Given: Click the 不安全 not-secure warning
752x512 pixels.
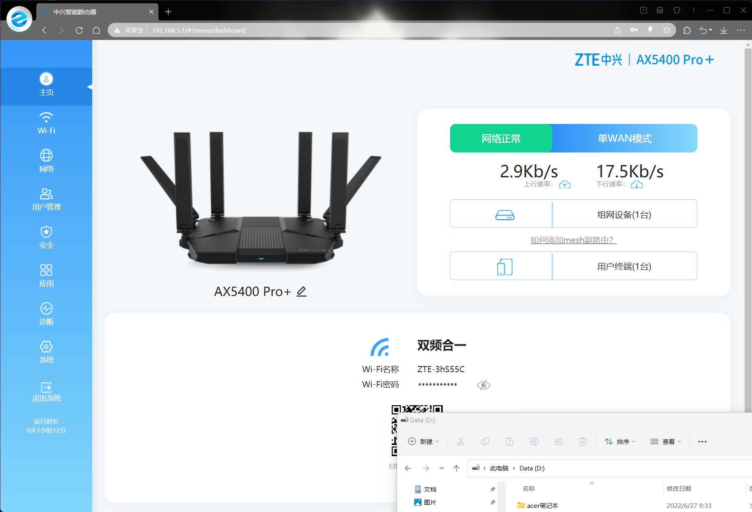Looking at the screenshot, I should pos(129,30).
